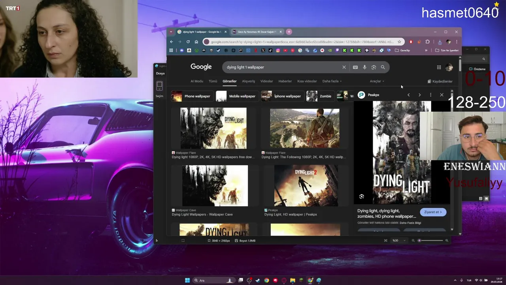Show hidden bookmarks overflow chevron
The image size is (506, 285).
pos(426,51)
